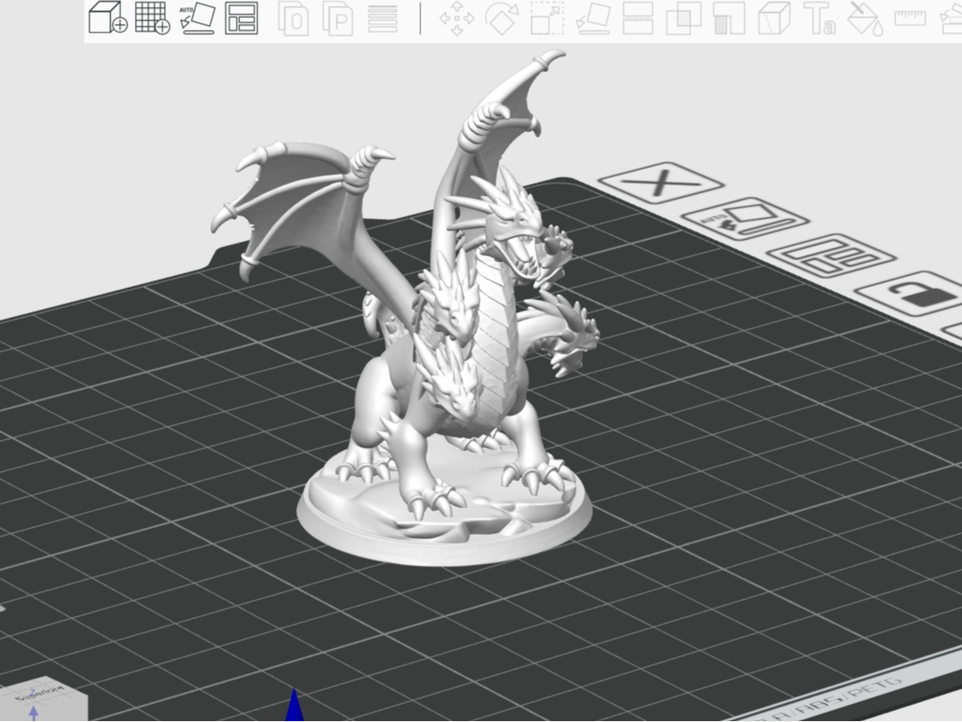Arrange objects on this plate

[831, 255]
